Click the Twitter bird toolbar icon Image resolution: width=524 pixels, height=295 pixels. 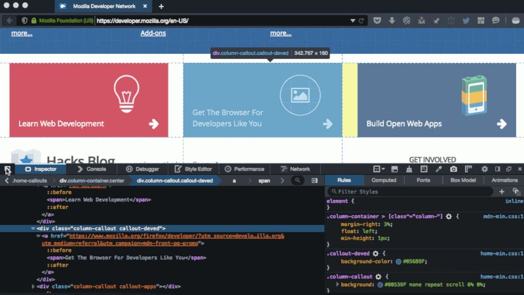pos(466,21)
